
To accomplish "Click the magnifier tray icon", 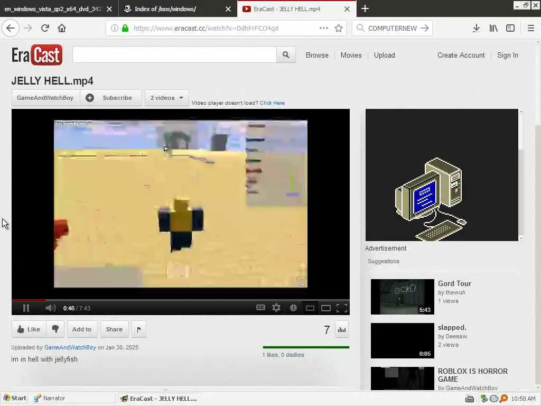I will (503, 399).
